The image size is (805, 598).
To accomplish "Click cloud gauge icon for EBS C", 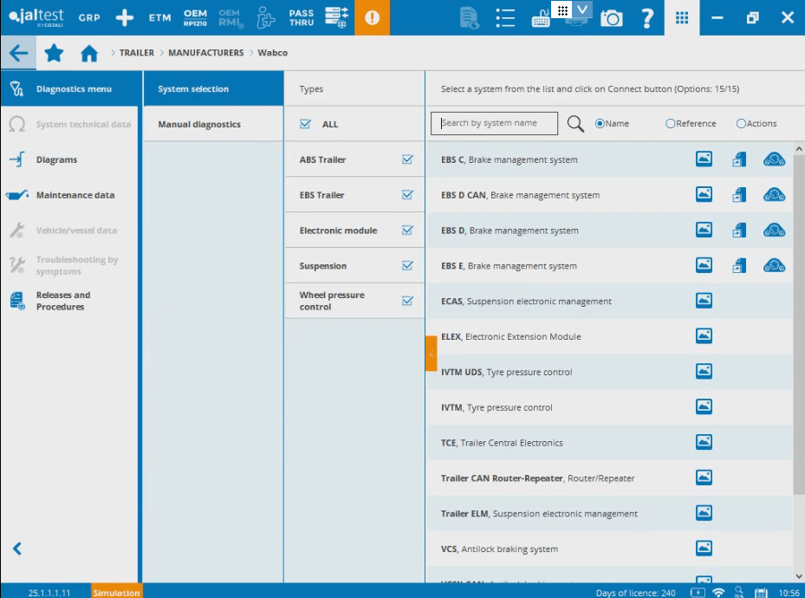I will [x=774, y=159].
